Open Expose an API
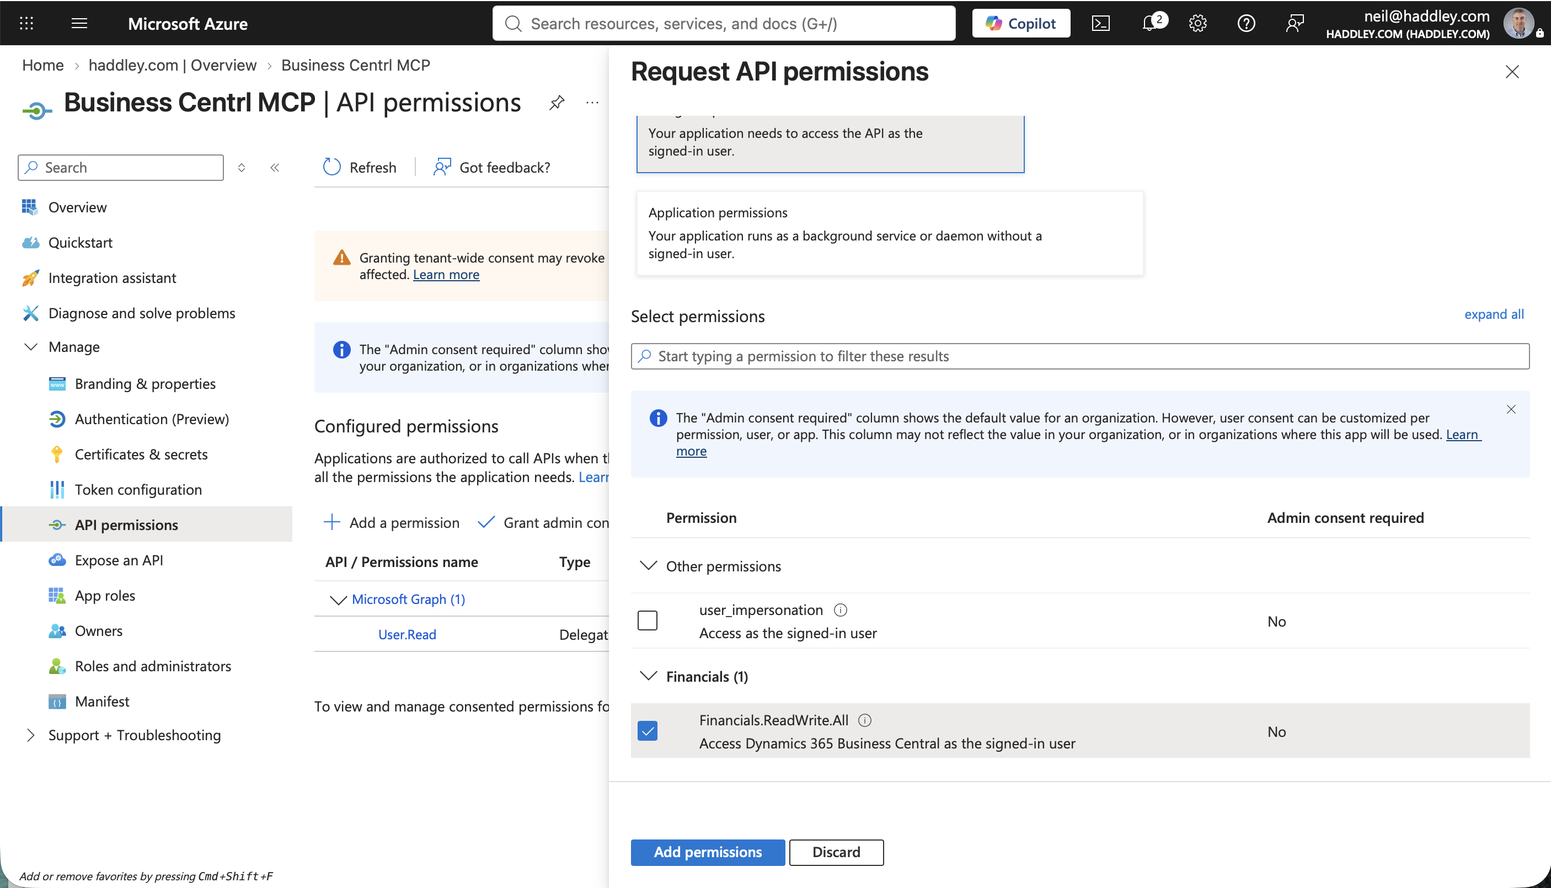This screenshot has height=888, width=1551. click(x=119, y=560)
